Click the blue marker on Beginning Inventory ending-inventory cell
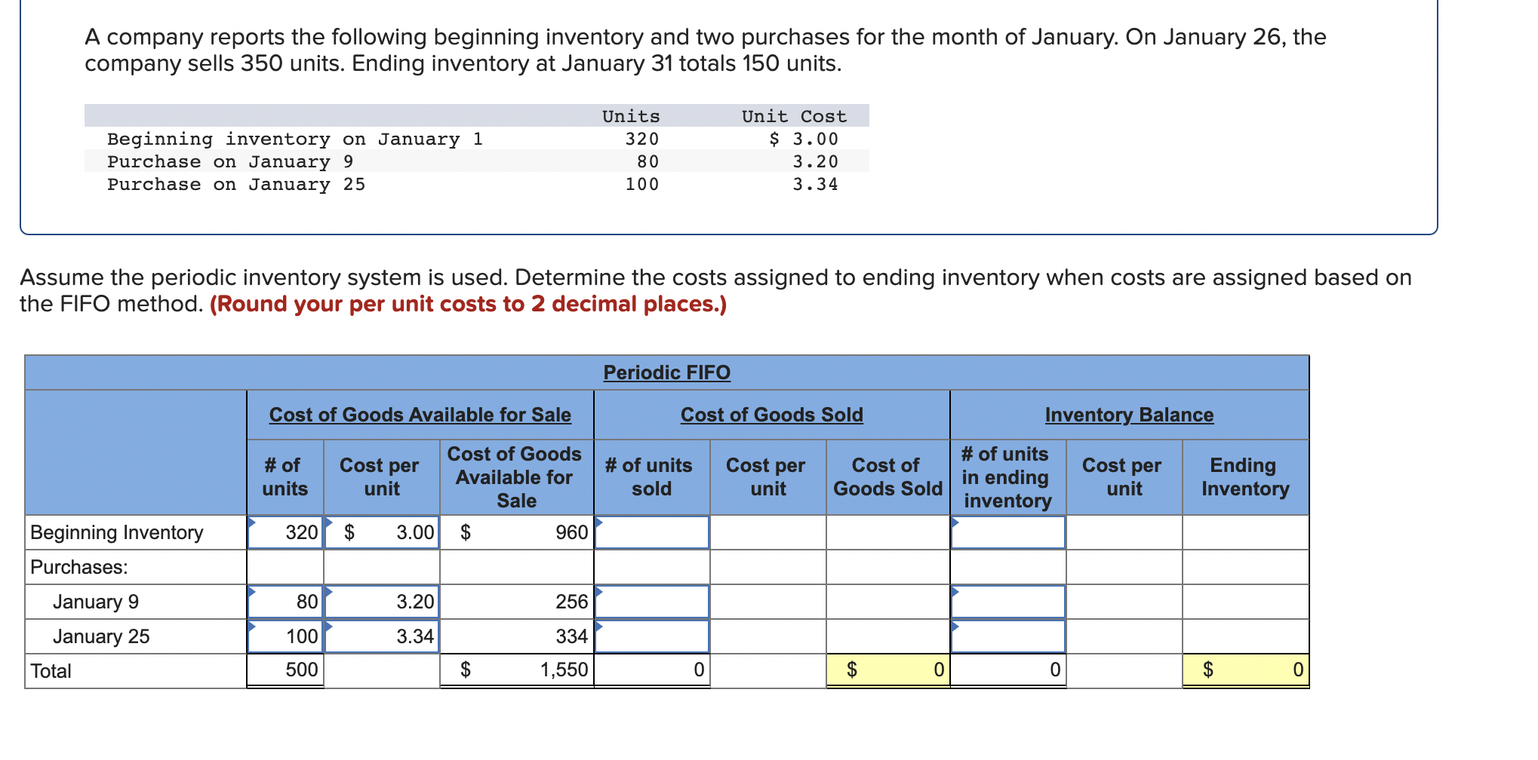Viewport: 1538px width, 760px height. (x=955, y=522)
